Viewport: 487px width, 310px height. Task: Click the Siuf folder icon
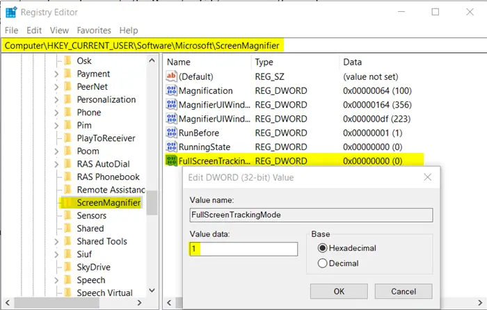[x=67, y=254]
